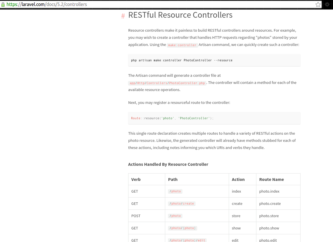Click the /photo/{photo}/edit path cell
This screenshot has height=242, width=333.
(187, 240)
